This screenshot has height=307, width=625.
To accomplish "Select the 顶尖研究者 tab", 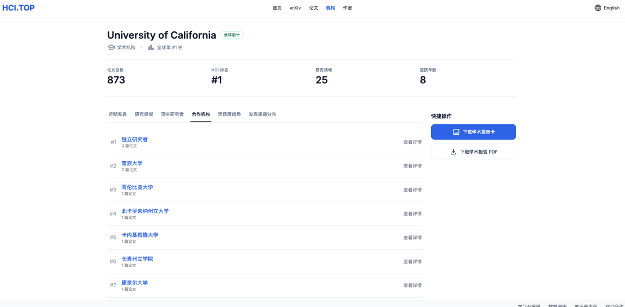I will [x=172, y=114].
